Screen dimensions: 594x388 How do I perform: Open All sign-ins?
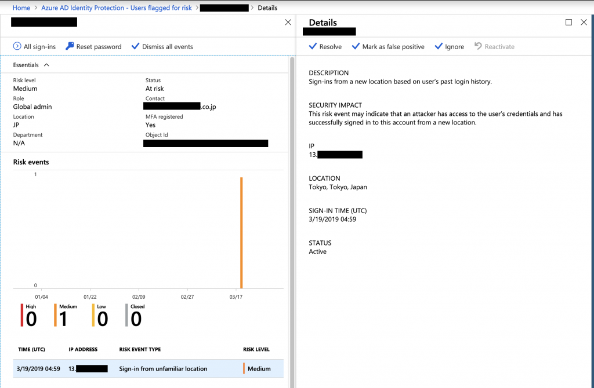[x=34, y=46]
